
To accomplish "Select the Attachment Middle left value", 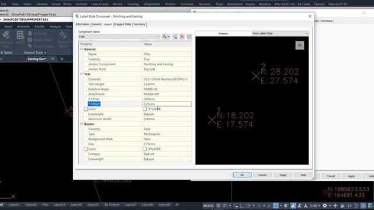I will (x=167, y=94).
